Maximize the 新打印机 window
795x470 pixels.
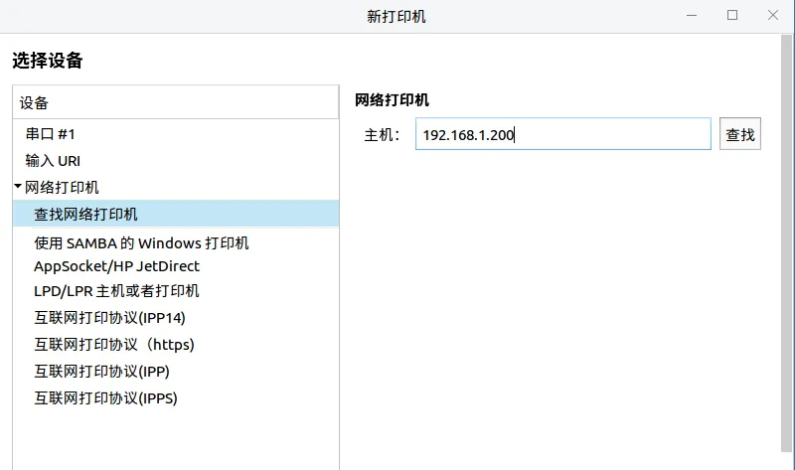point(732,16)
